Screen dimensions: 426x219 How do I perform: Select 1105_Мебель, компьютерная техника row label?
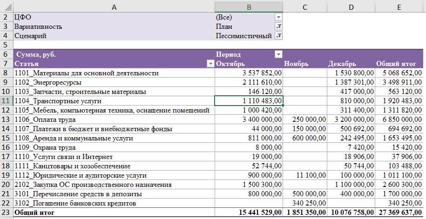pyautogui.click(x=114, y=110)
